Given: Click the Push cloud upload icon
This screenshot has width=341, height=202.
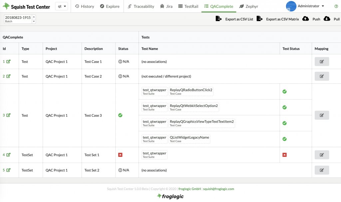Looking at the screenshot, I should coord(305,19).
